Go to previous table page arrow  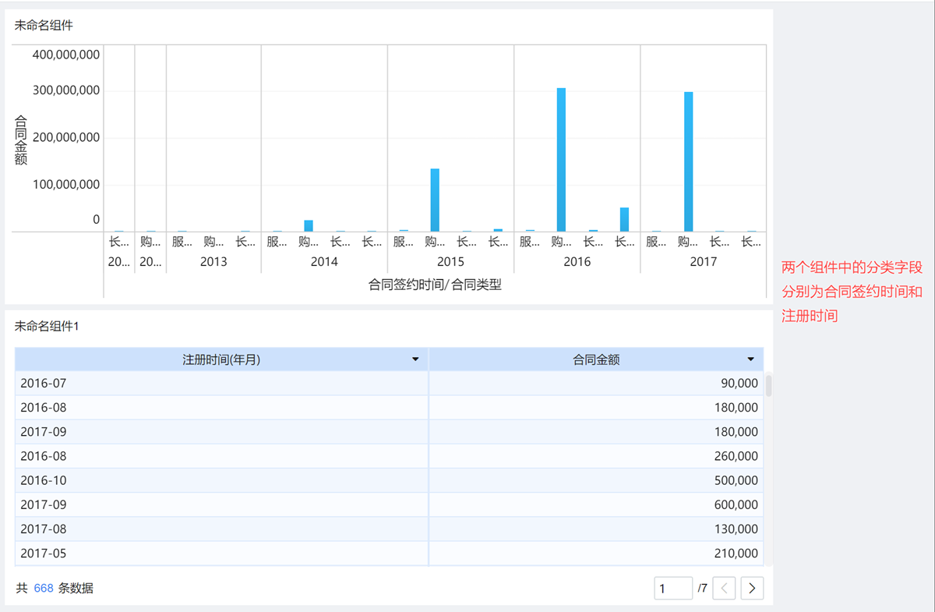point(725,589)
